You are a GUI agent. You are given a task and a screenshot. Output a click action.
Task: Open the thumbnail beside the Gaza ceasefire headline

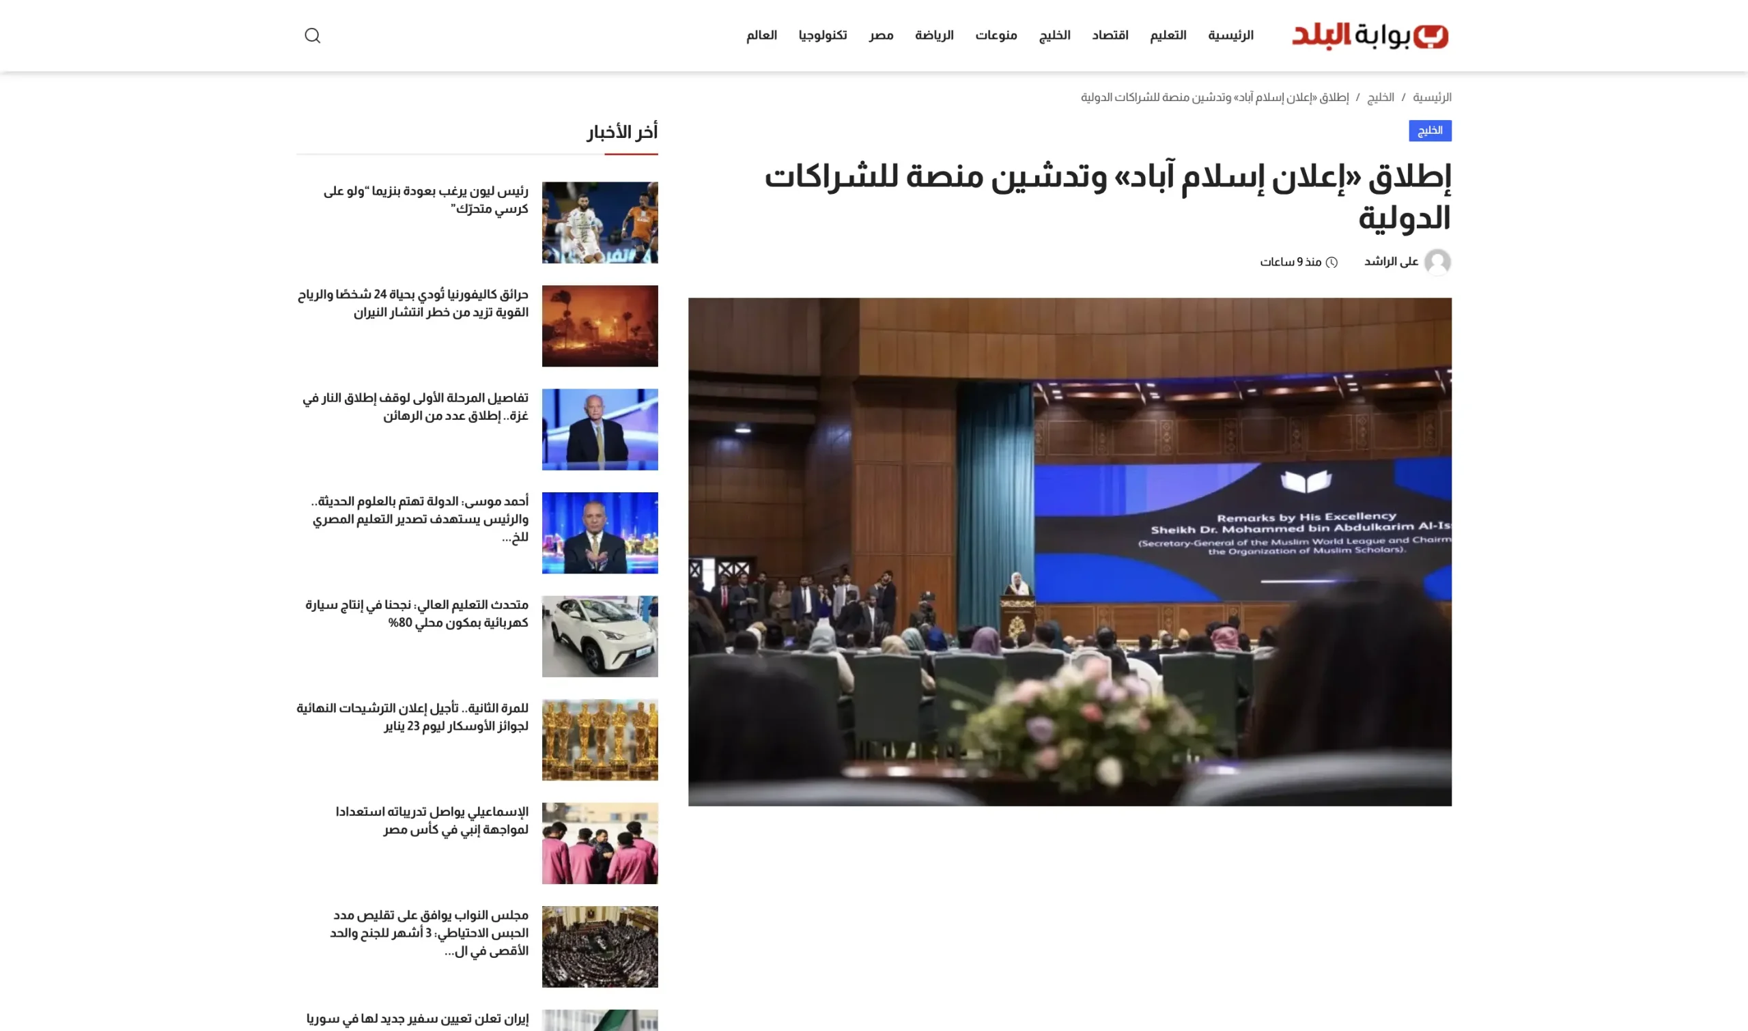point(600,429)
